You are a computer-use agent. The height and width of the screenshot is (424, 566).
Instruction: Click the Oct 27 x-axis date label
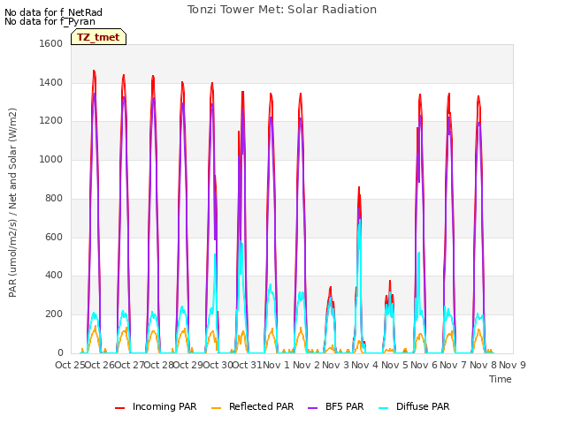(129, 365)
